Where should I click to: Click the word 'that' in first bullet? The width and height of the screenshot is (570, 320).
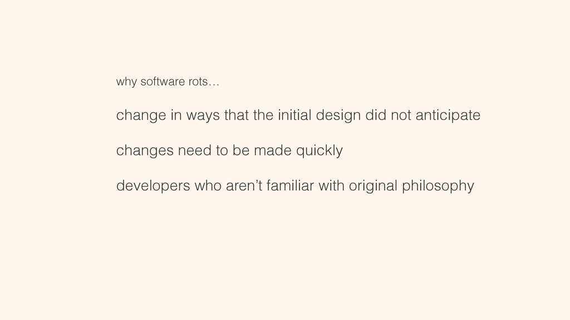point(236,115)
